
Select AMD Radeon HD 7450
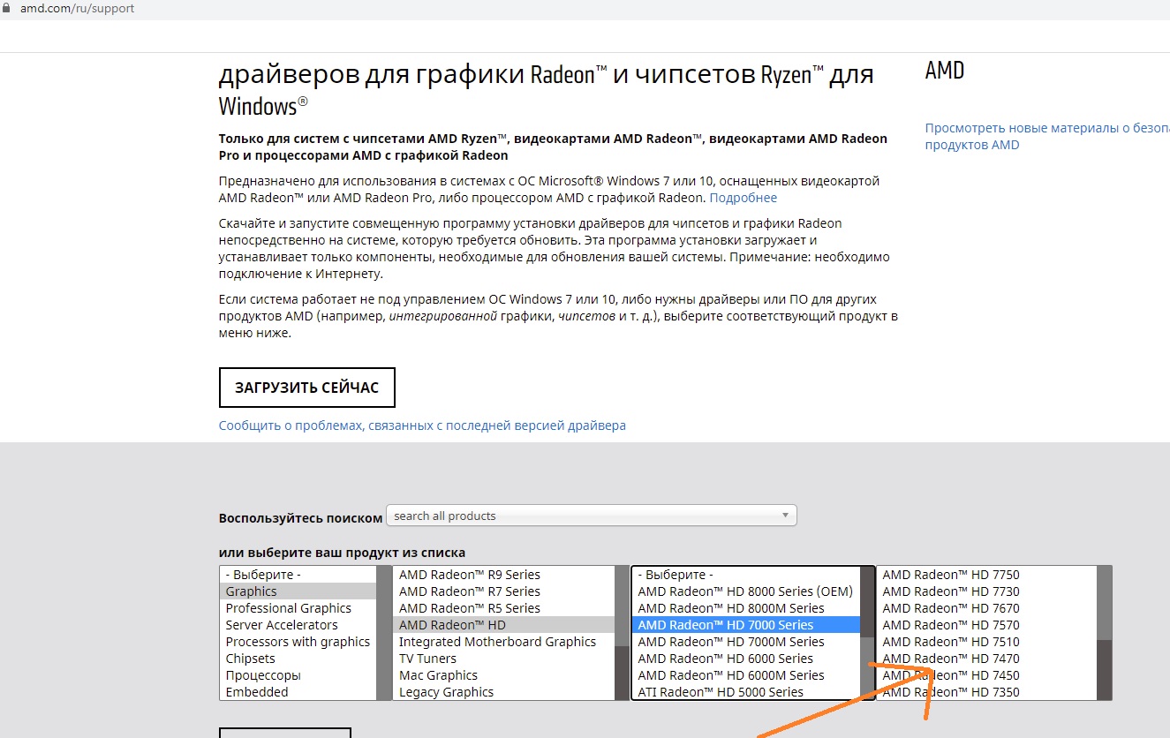point(986,675)
